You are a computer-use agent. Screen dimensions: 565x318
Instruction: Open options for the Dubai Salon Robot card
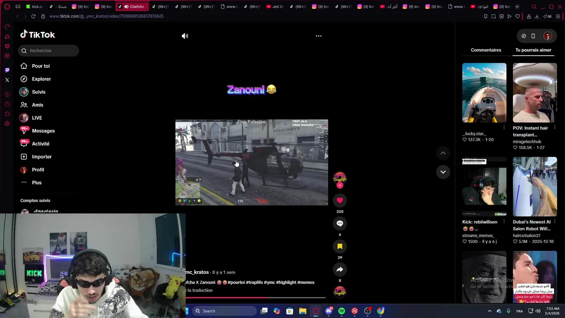tap(554, 222)
